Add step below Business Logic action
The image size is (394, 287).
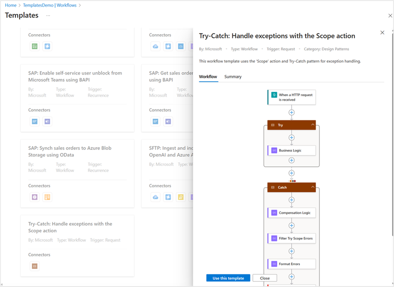click(x=291, y=160)
